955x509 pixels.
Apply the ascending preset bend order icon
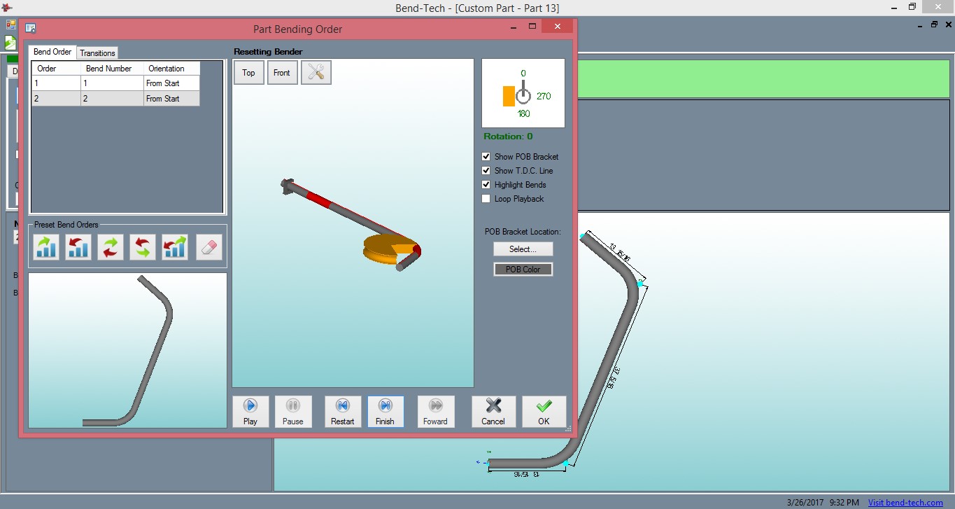(47, 247)
